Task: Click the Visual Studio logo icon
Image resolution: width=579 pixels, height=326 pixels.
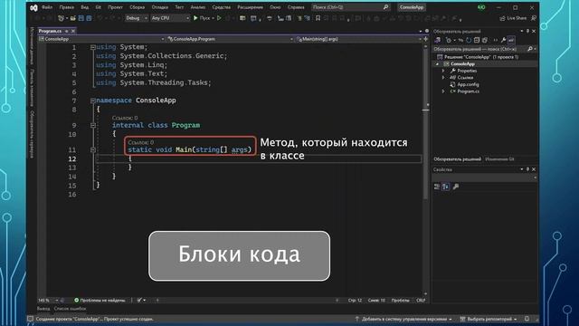Action: click(x=33, y=7)
